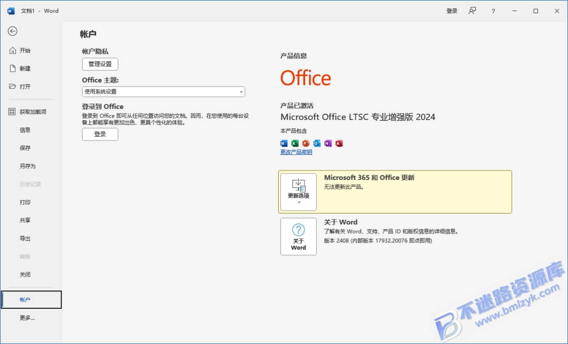Click the Word app icon in title bar
The width and height of the screenshot is (568, 344).
click(11, 11)
